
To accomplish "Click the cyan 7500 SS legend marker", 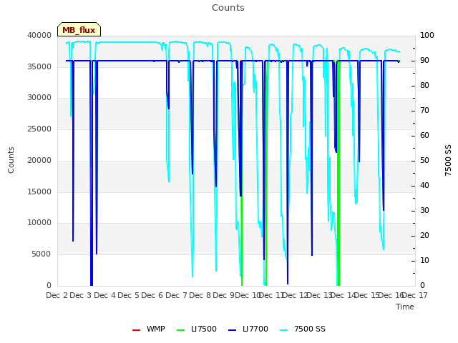I will point(283,330).
